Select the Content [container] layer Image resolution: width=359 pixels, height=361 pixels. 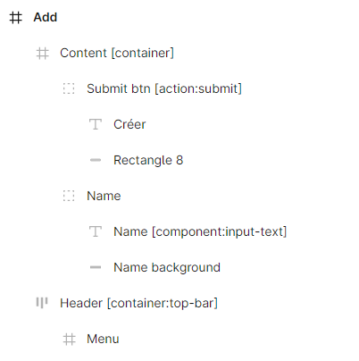coord(117,53)
